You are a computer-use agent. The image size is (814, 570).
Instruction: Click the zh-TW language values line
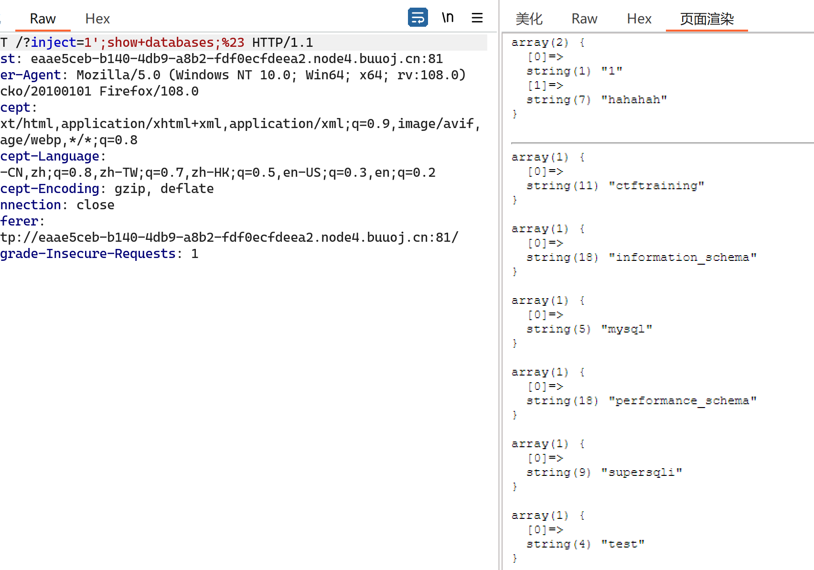coord(218,172)
